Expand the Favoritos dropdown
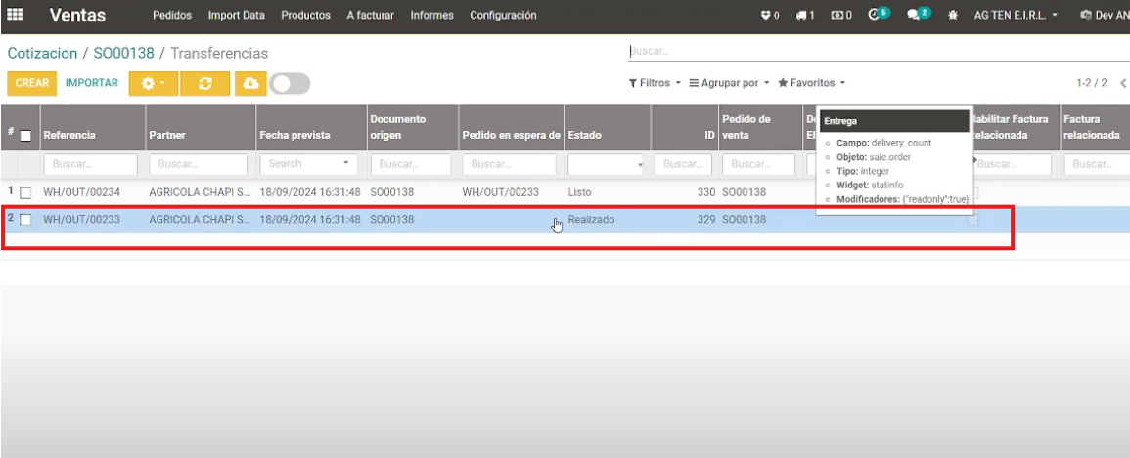 811,83
